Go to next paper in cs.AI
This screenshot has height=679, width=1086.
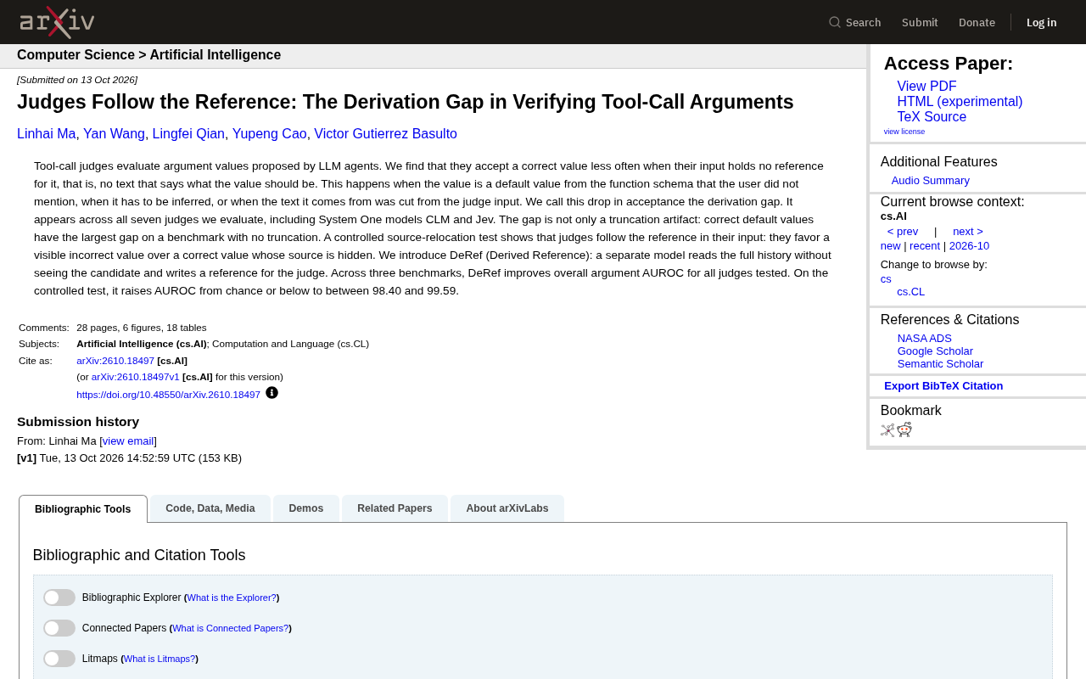tap(968, 232)
